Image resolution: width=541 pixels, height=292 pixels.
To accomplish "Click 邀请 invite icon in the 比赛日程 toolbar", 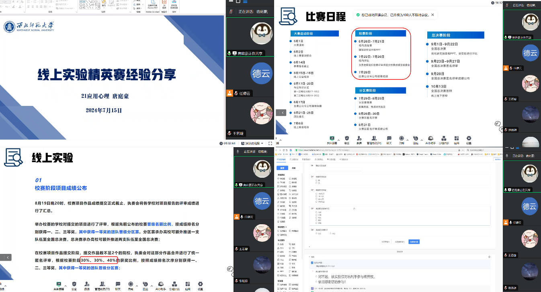I will 359,139.
